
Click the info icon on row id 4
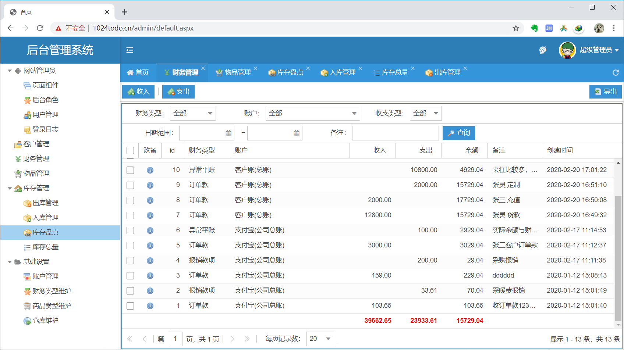click(150, 261)
